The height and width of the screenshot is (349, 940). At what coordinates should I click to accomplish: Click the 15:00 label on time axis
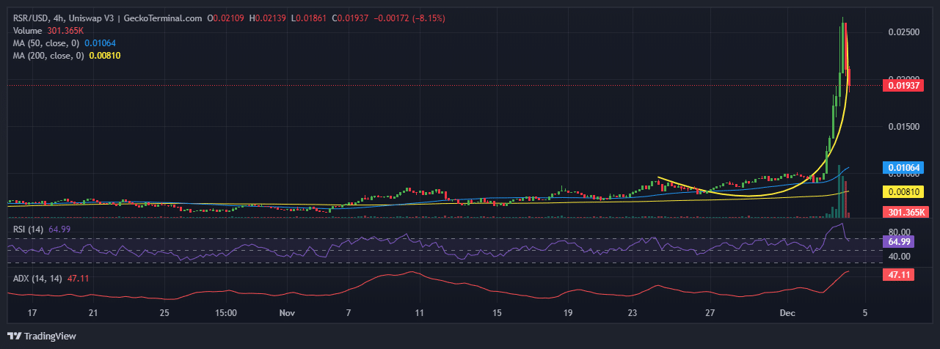click(226, 312)
